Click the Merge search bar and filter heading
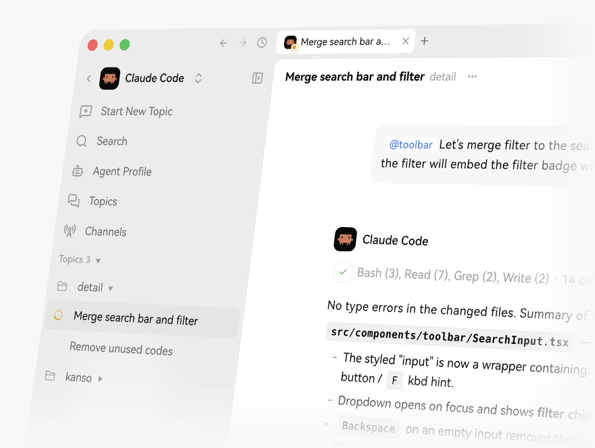The image size is (595, 448). (355, 77)
